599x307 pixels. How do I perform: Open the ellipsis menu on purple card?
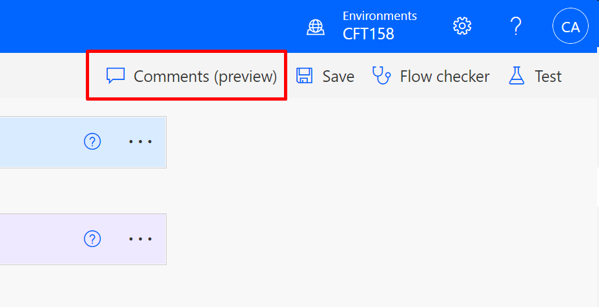click(140, 239)
